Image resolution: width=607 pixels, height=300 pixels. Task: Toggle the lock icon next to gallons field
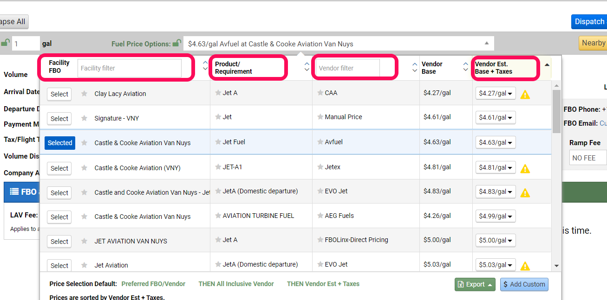pyautogui.click(x=5, y=43)
